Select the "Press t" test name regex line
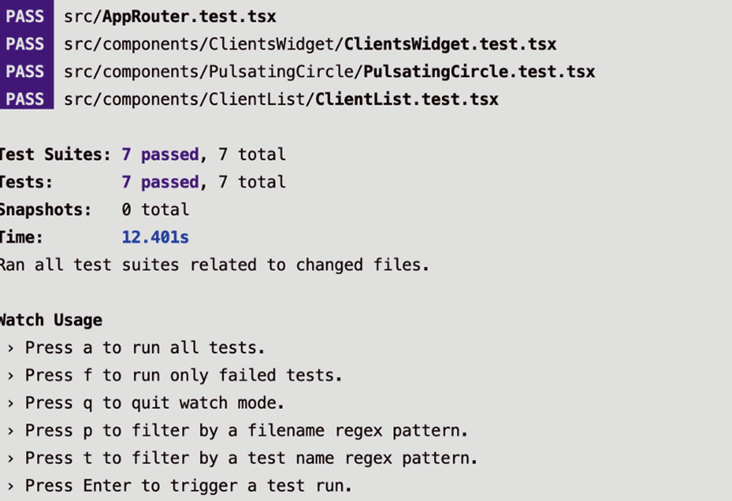This screenshot has height=501, width=732. (x=251, y=458)
